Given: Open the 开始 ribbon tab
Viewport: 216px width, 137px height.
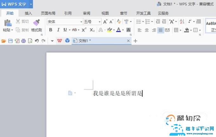Looking at the screenshot, I should pyautogui.click(x=10, y=13).
